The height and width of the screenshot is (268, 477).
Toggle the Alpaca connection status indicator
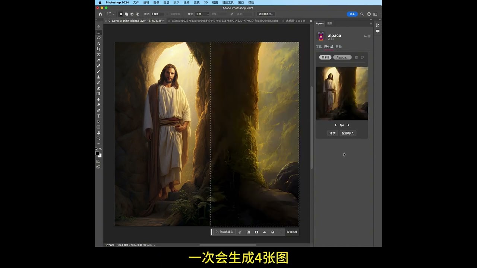point(369,36)
